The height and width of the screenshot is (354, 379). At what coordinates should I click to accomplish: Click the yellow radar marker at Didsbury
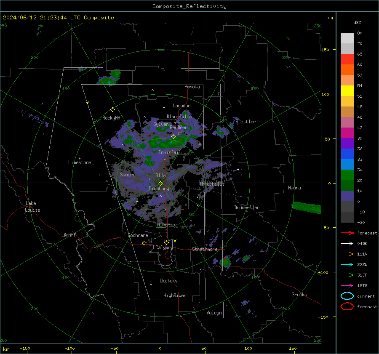[161, 184]
